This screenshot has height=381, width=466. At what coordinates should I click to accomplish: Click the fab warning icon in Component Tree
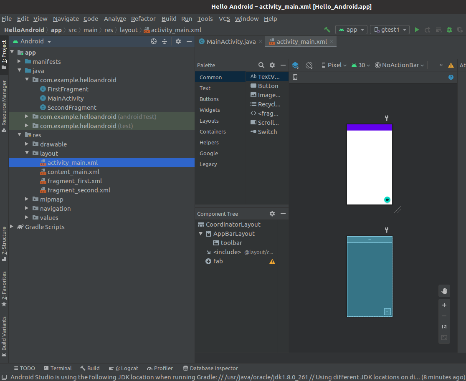272,262
